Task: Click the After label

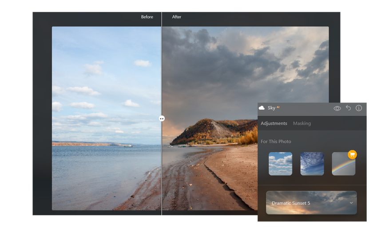Action: pyautogui.click(x=177, y=17)
